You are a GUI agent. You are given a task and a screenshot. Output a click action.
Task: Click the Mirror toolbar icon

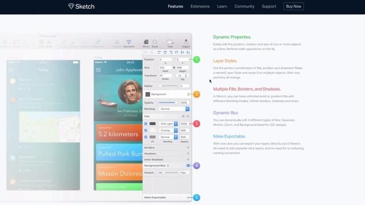[x=146, y=42]
